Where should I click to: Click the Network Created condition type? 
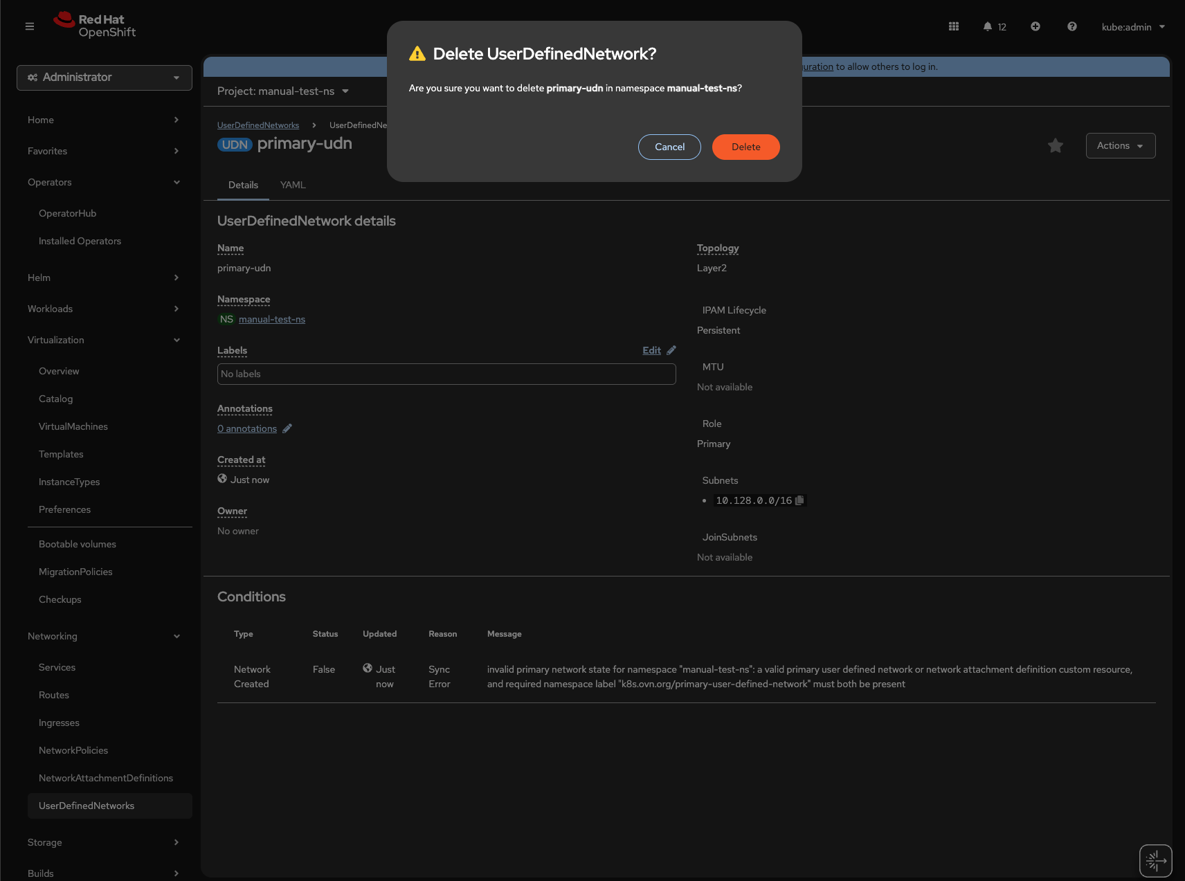click(x=252, y=677)
